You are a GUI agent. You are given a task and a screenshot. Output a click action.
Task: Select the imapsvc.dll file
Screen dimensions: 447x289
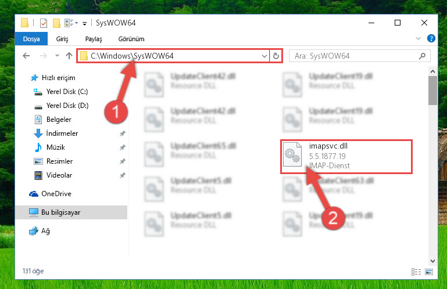346,156
